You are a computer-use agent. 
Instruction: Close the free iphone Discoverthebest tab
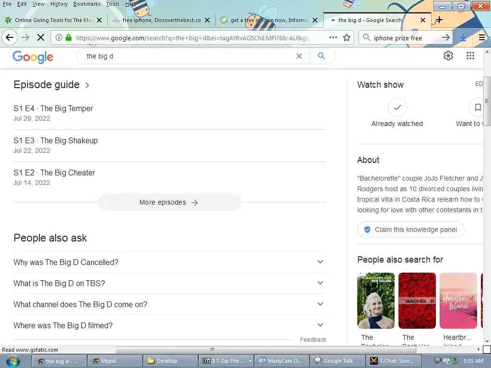207,20
